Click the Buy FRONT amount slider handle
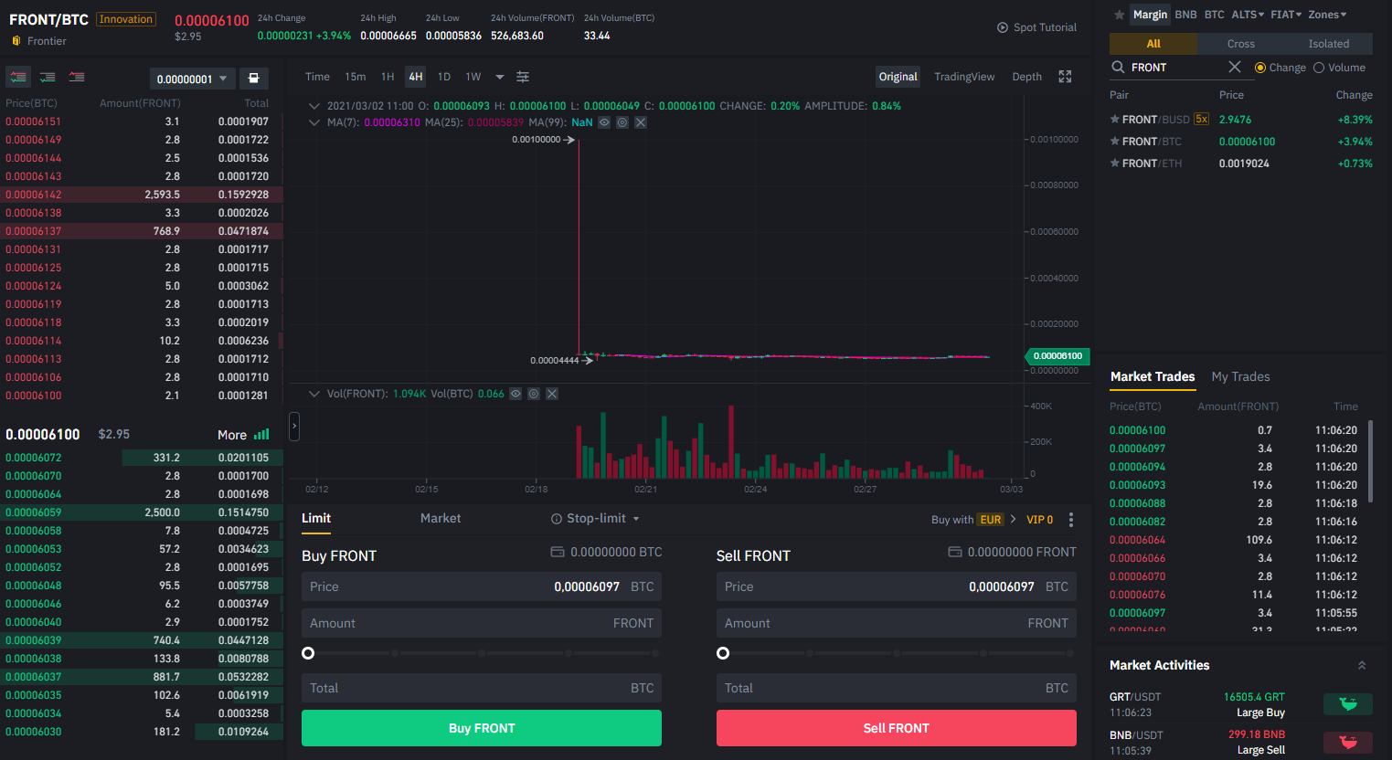 tap(308, 653)
